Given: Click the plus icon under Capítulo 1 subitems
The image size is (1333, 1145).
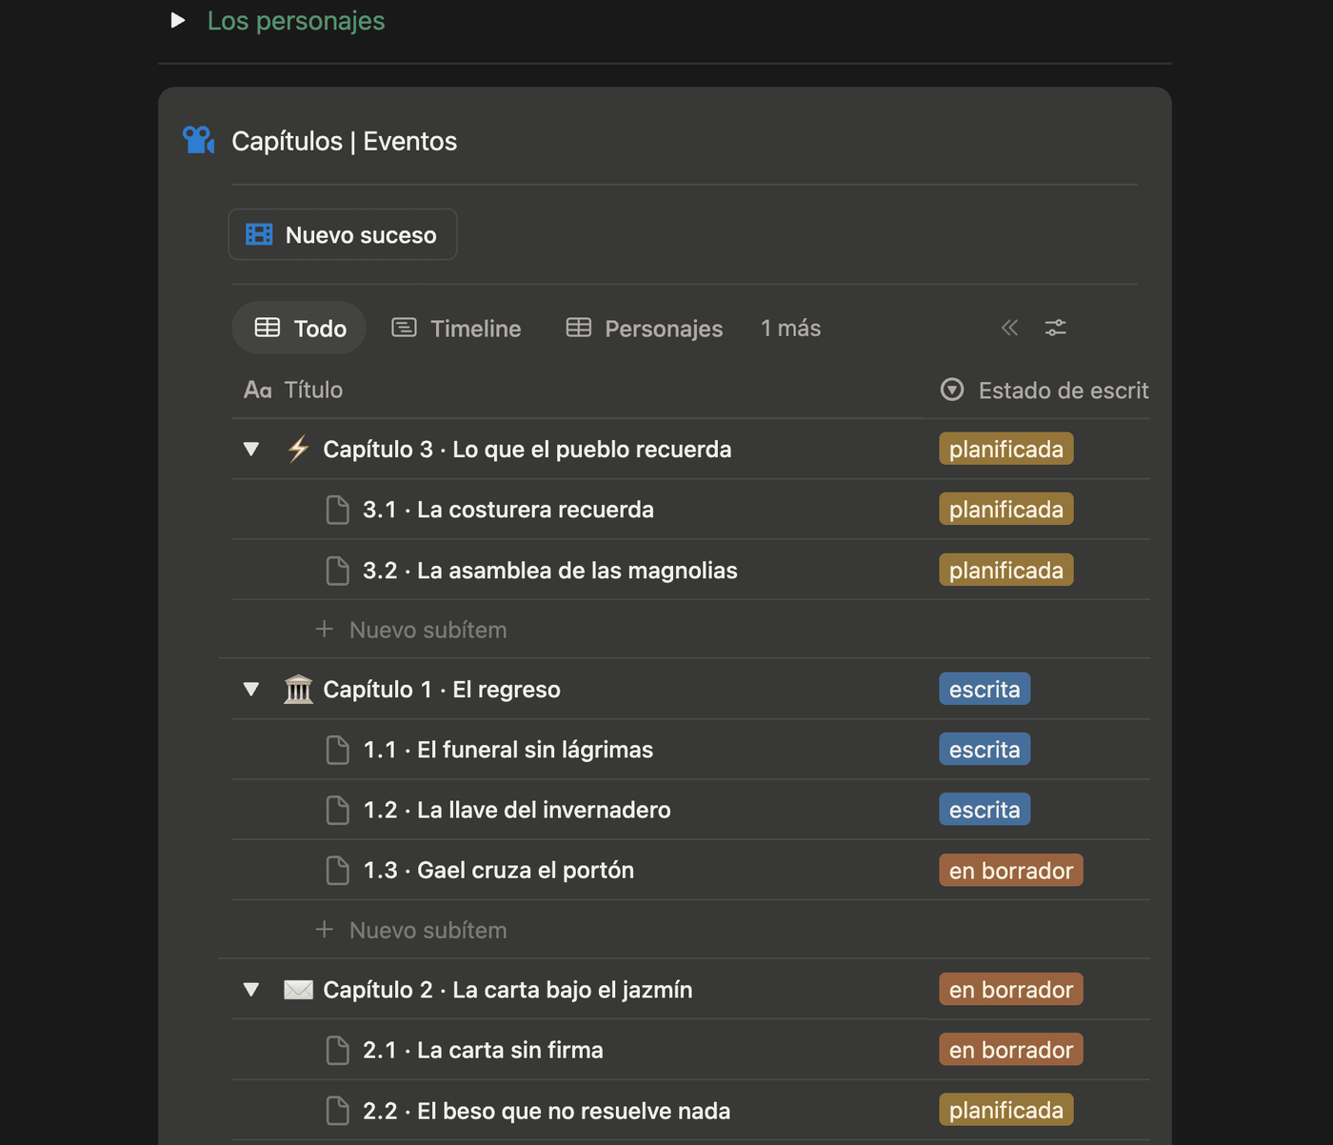Looking at the screenshot, I should click(325, 929).
